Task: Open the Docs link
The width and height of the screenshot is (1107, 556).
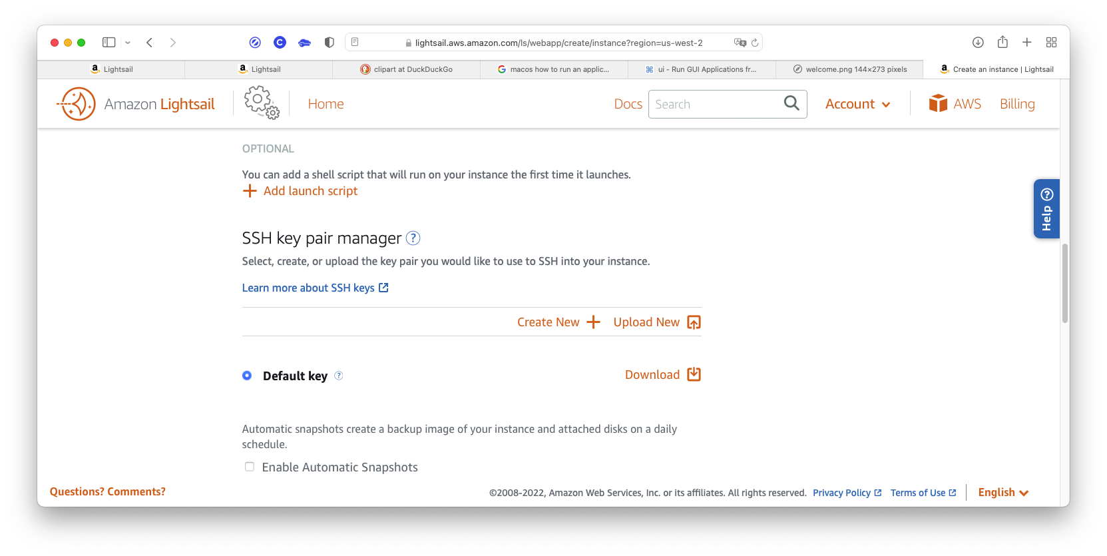Action: click(628, 104)
